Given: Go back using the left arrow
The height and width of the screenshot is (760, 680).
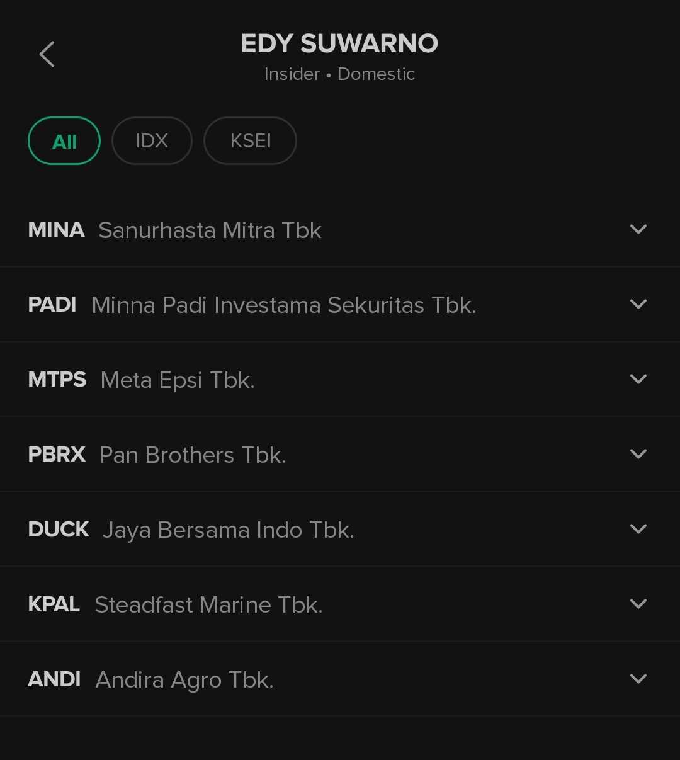Looking at the screenshot, I should coord(47,54).
